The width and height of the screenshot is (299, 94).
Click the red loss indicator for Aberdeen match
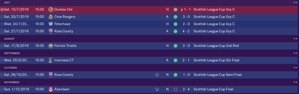pyautogui.click(x=175, y=89)
